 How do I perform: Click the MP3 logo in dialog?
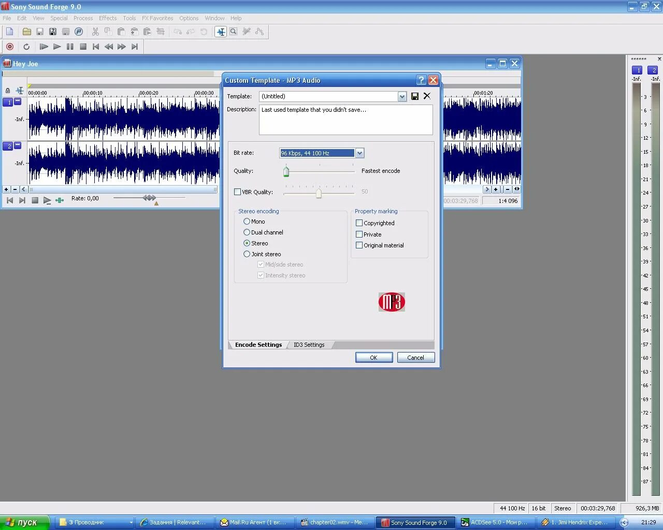392,302
